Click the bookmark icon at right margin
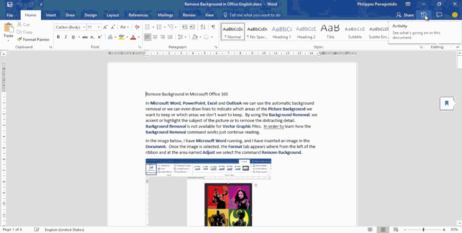 pos(447,103)
